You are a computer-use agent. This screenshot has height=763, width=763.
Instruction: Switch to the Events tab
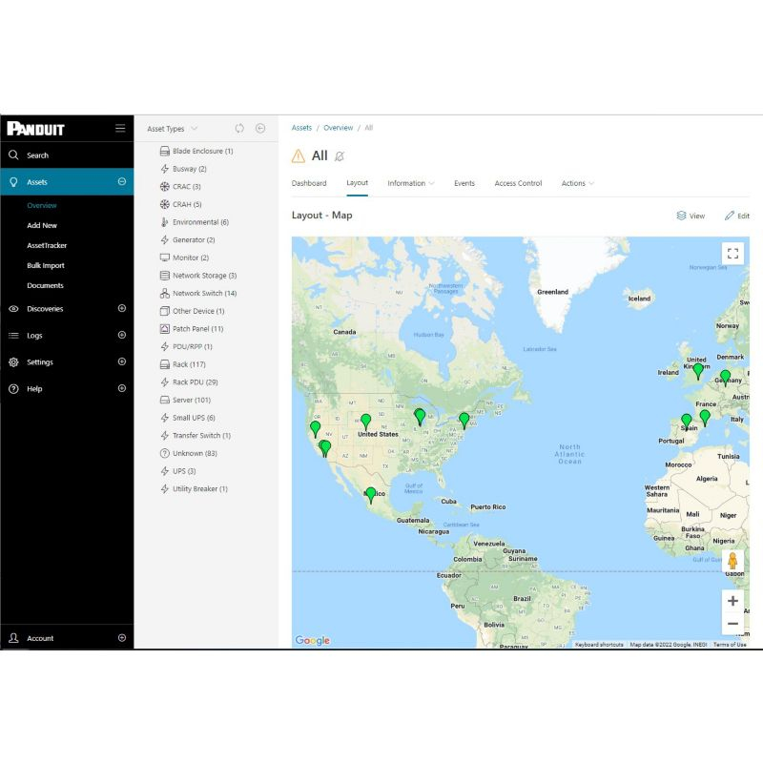(x=464, y=183)
